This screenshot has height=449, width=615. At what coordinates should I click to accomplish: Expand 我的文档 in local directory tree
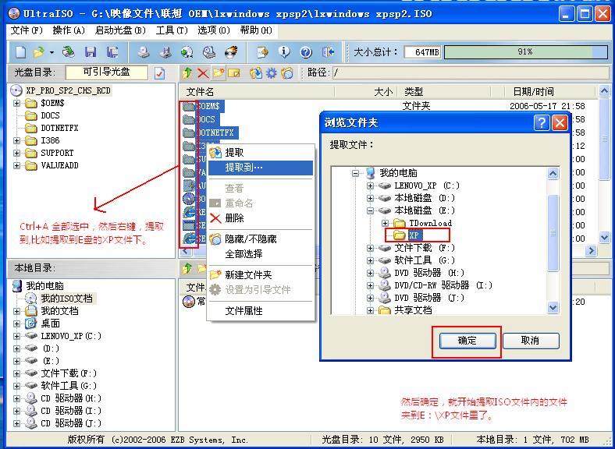[x=17, y=312]
